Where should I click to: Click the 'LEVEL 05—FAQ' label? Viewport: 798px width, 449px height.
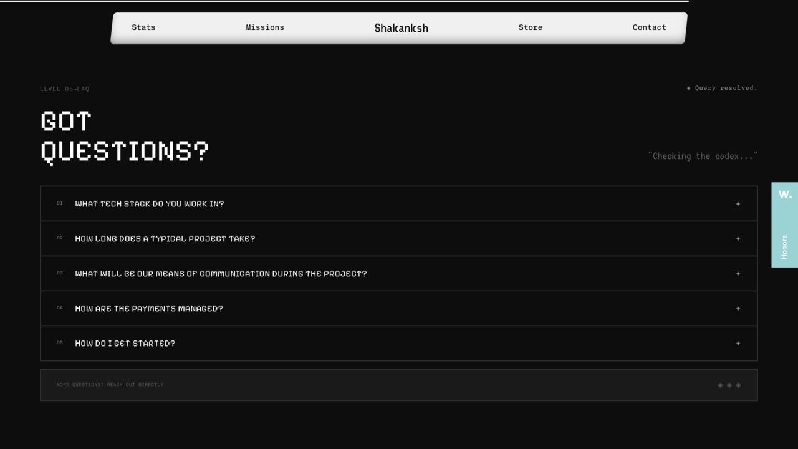point(65,89)
